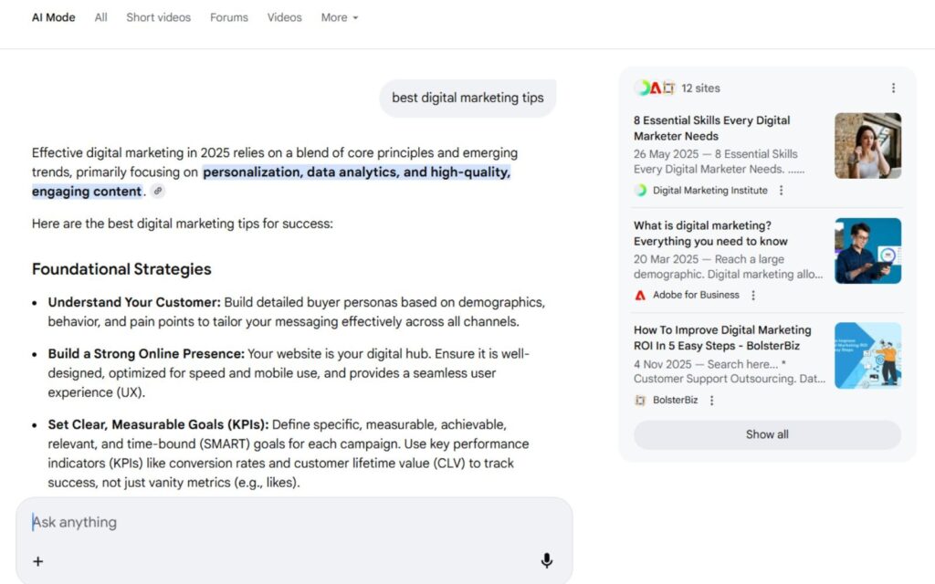Click the Ask anything input field
This screenshot has height=584, width=935.
pos(274,522)
